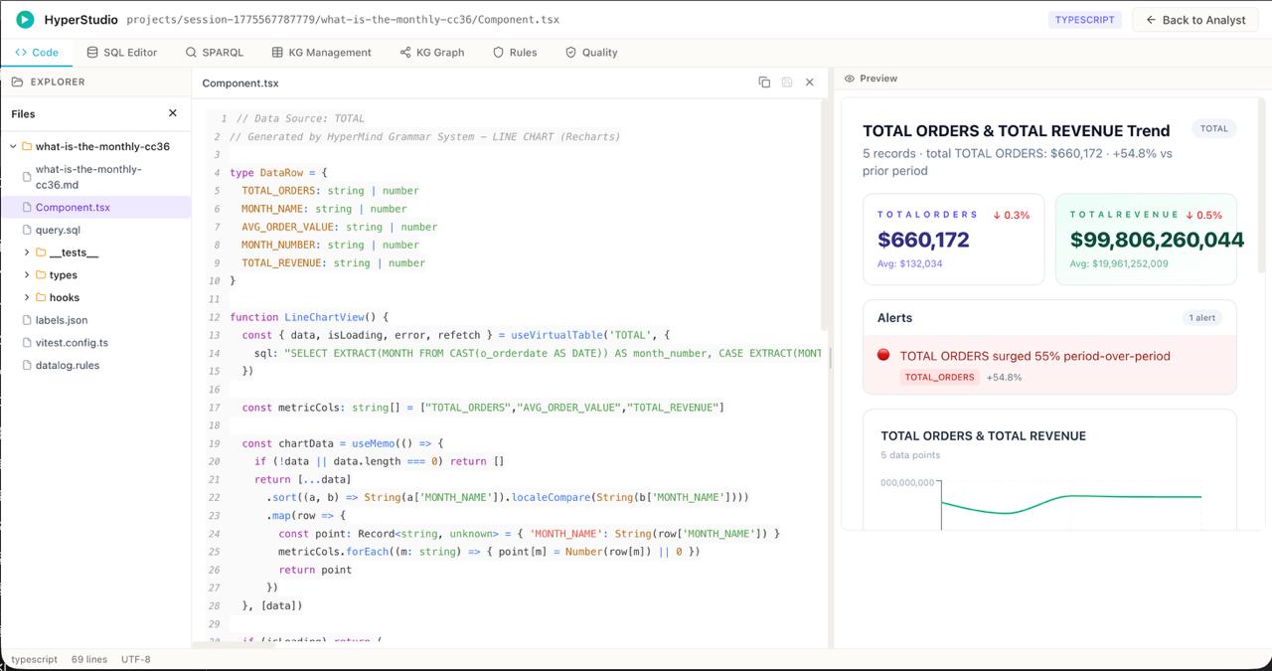
Task: Open vitest.config.ts in the file tree
Action: [95, 342]
